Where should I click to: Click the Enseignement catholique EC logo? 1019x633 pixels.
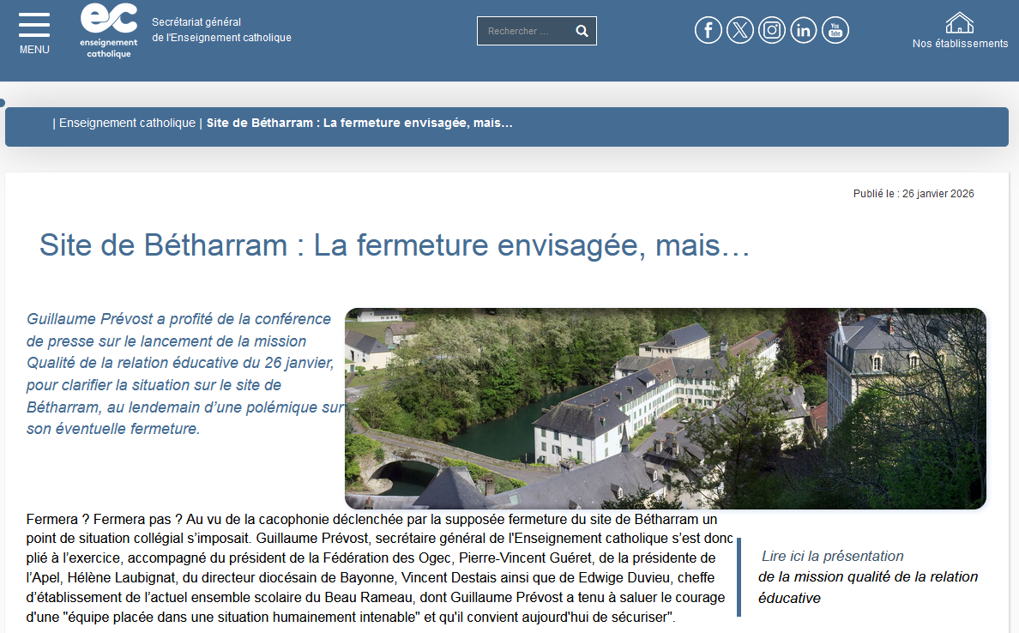108,29
